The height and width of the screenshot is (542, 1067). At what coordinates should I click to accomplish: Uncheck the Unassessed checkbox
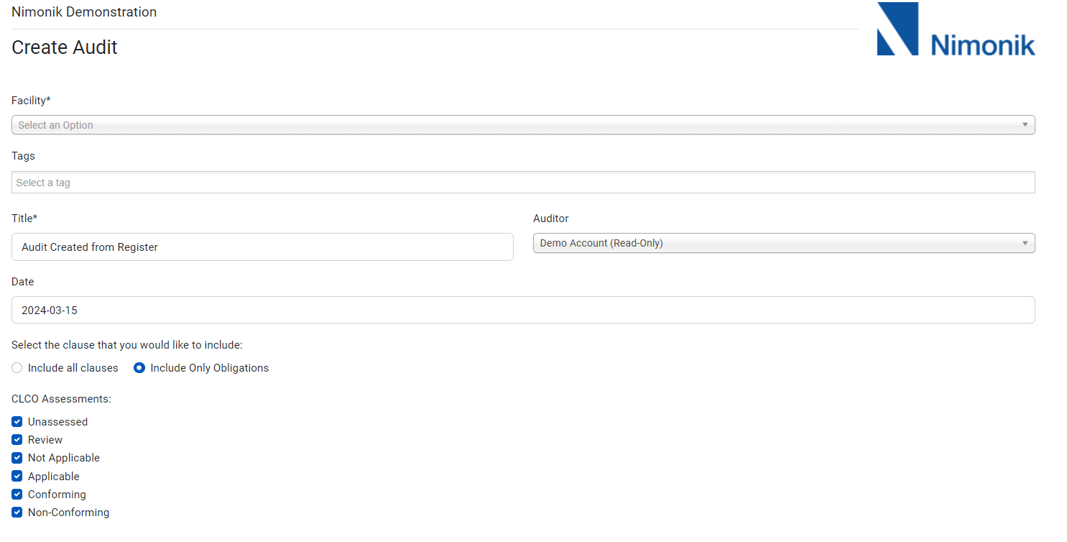click(x=17, y=422)
